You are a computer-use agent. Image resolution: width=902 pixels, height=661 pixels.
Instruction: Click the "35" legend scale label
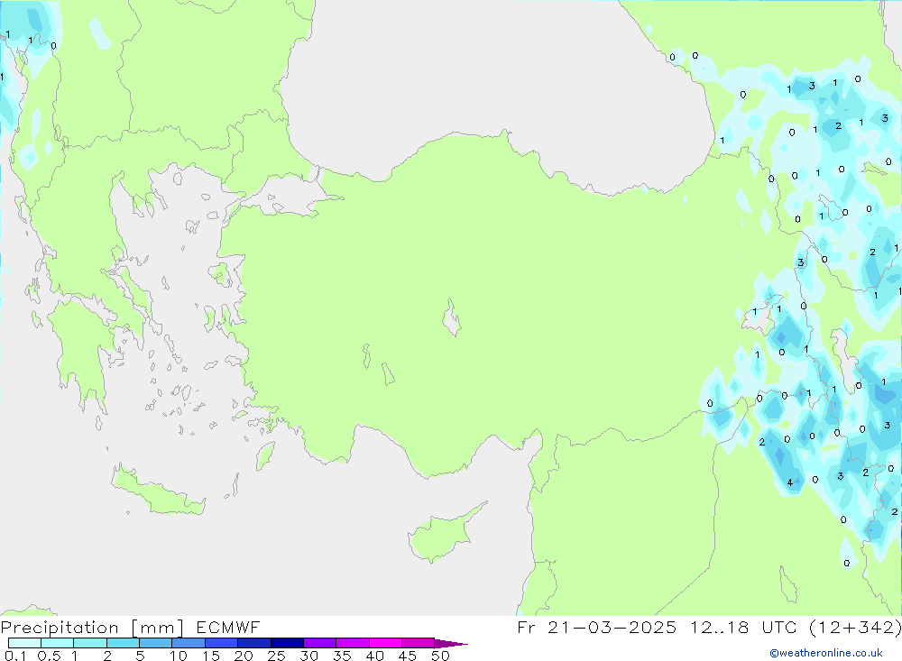pos(342,656)
